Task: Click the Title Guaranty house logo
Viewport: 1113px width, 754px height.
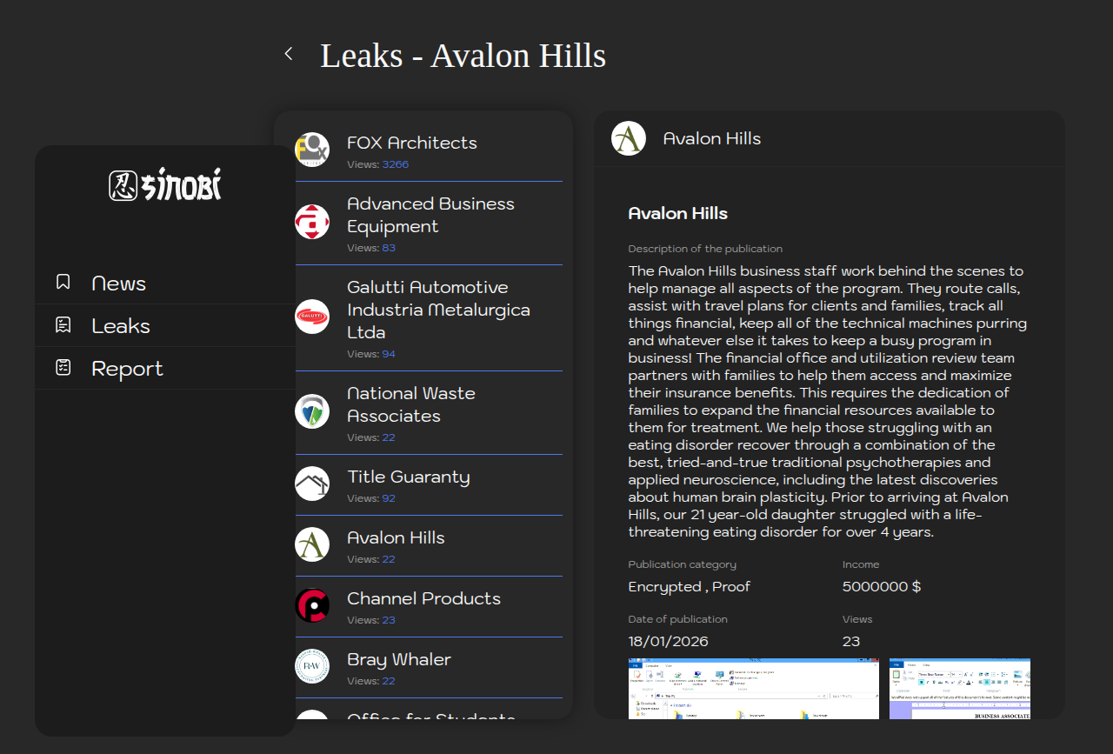Action: pyautogui.click(x=312, y=484)
